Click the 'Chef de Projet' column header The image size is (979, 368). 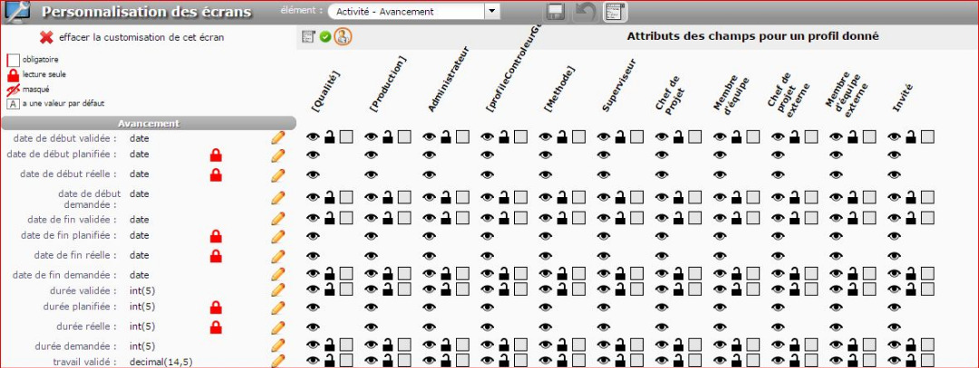point(673,95)
